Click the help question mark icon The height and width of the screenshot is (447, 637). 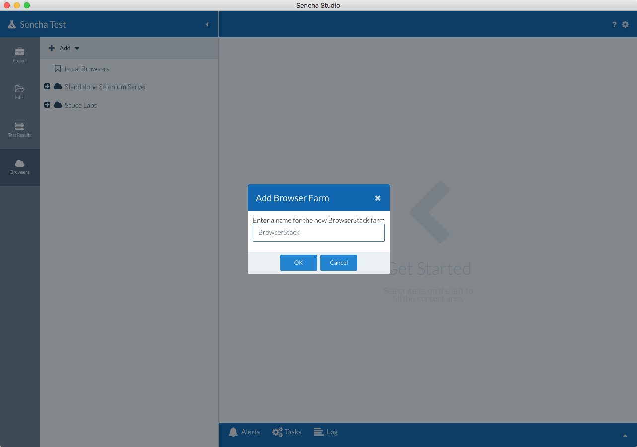tap(614, 24)
